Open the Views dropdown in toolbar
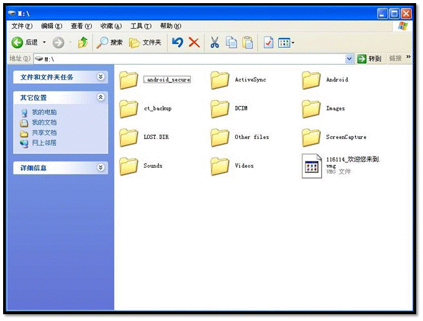 [286, 42]
